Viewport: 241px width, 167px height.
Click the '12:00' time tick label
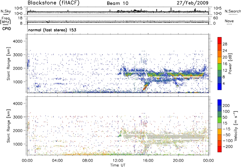click(x=118, y=161)
